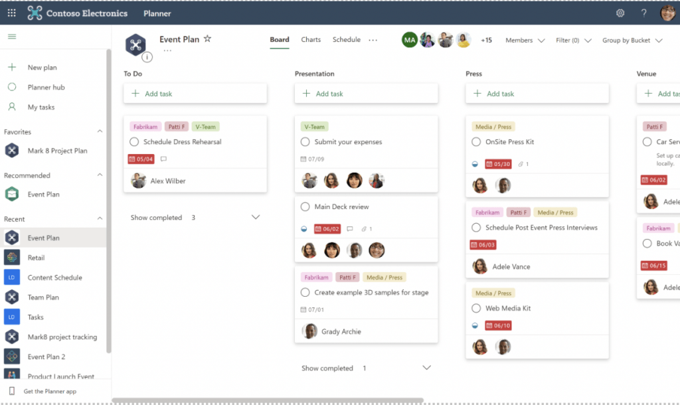Add task in To Do bucket
Viewport: 680px width, 405px height.
click(x=195, y=94)
